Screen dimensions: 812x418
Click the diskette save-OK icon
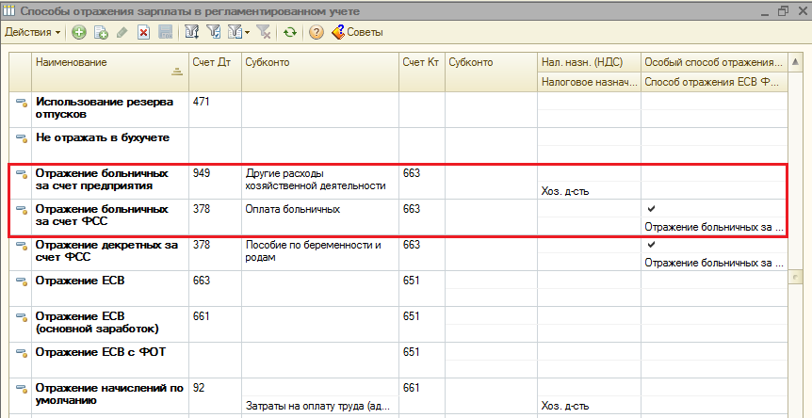tap(165, 32)
